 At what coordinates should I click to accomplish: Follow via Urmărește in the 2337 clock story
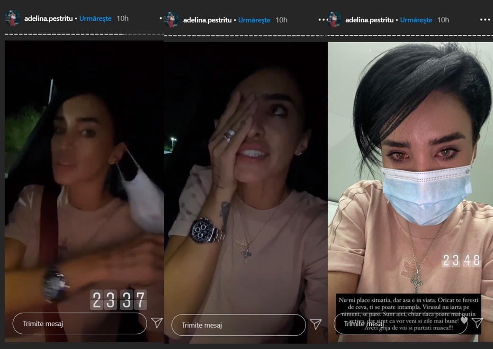(95, 18)
